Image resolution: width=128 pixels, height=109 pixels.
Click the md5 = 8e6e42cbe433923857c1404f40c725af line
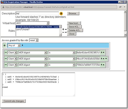point(32,77)
